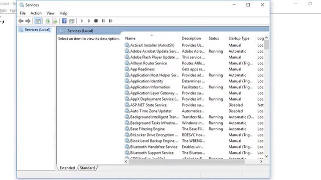Viewport: 321px width, 180px height.
Task: Click Running status of Base Filtering Engine
Action: point(216,129)
